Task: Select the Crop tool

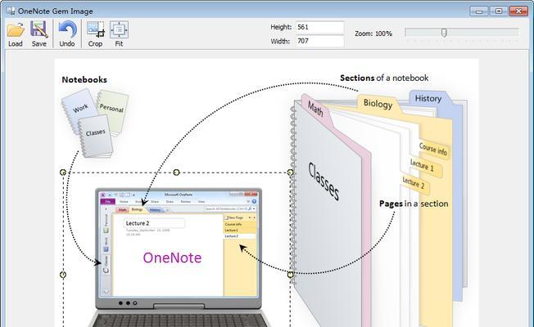Action: (95, 29)
